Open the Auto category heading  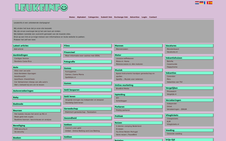pyautogui.click(x=37, y=67)
